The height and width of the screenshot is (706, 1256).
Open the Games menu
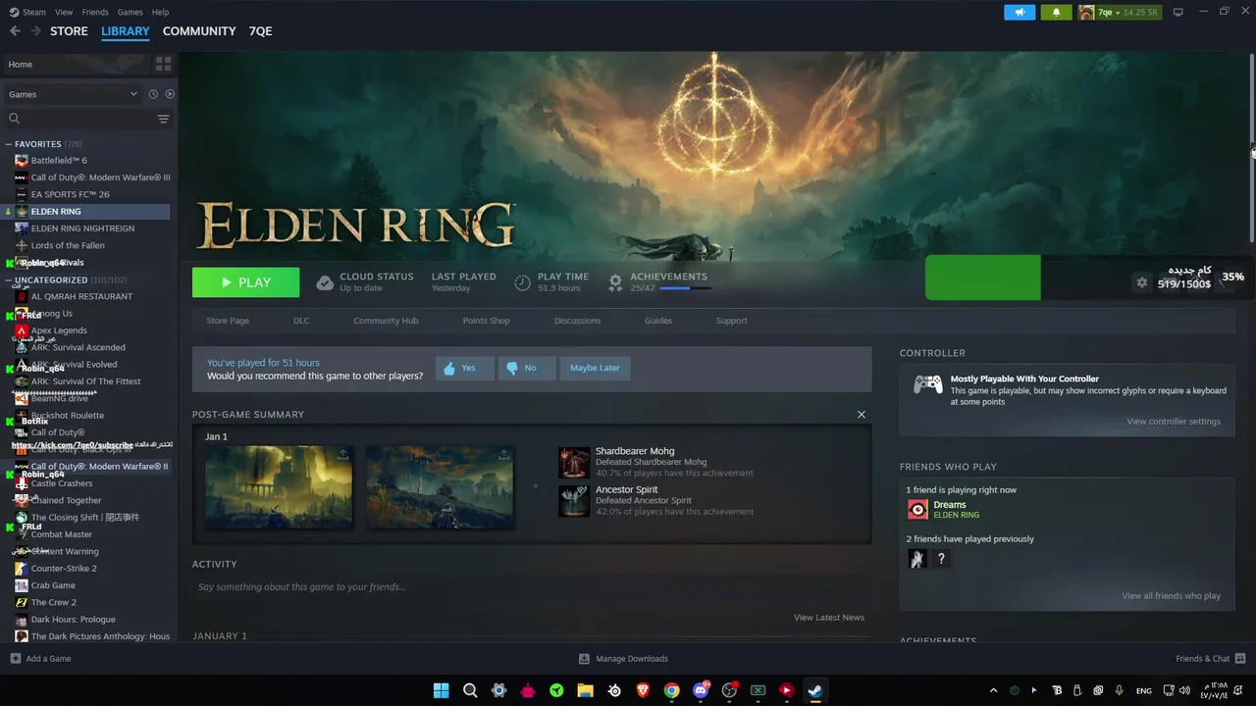coord(130,12)
